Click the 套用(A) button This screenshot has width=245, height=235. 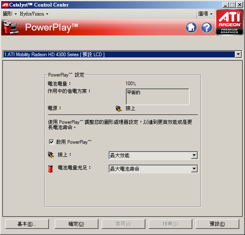point(123,224)
